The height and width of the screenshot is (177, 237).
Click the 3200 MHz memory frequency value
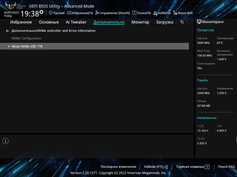pos(203,93)
